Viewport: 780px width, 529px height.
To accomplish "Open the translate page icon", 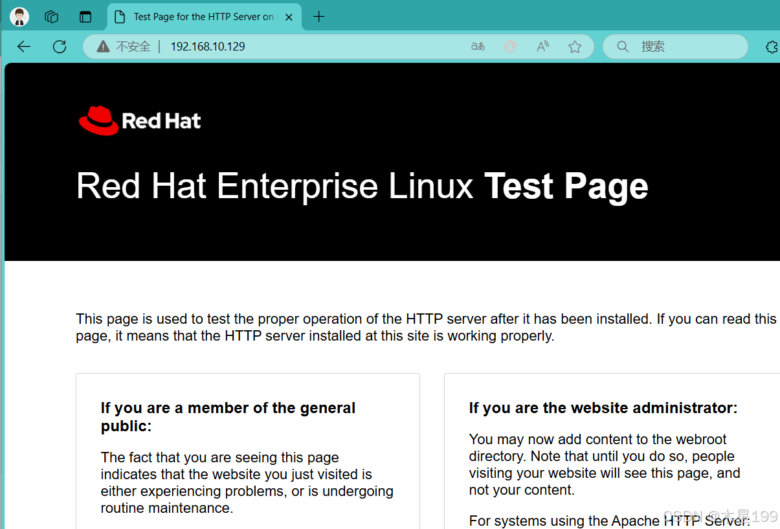I will point(478,47).
